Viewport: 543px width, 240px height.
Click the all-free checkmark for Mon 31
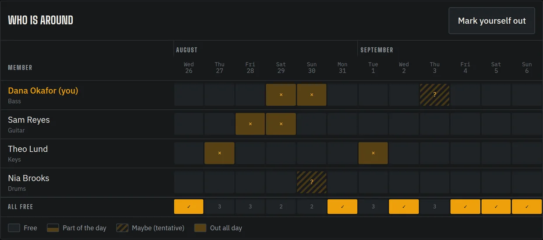pyautogui.click(x=342, y=207)
